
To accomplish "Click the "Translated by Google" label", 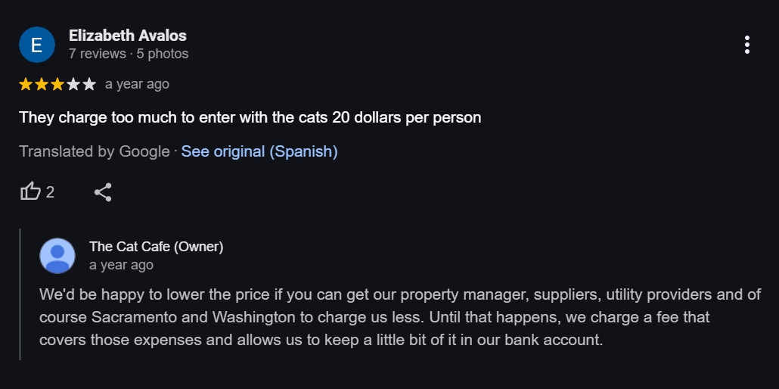I will pyautogui.click(x=95, y=151).
